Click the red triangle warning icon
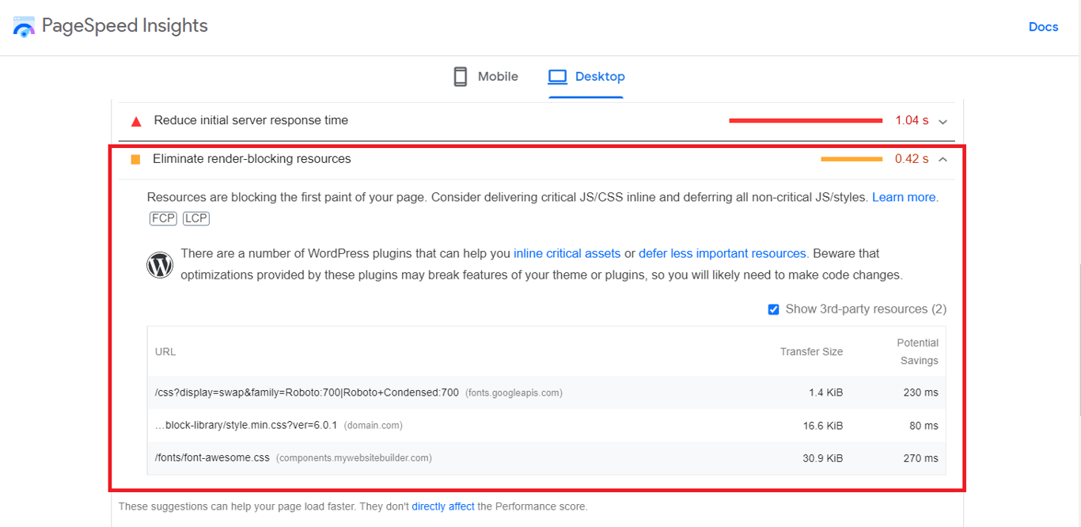1081x527 pixels. [x=135, y=121]
